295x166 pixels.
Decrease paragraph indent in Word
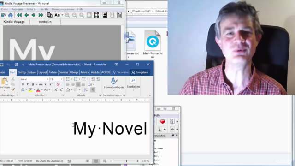pyautogui.click(x=93, y=79)
